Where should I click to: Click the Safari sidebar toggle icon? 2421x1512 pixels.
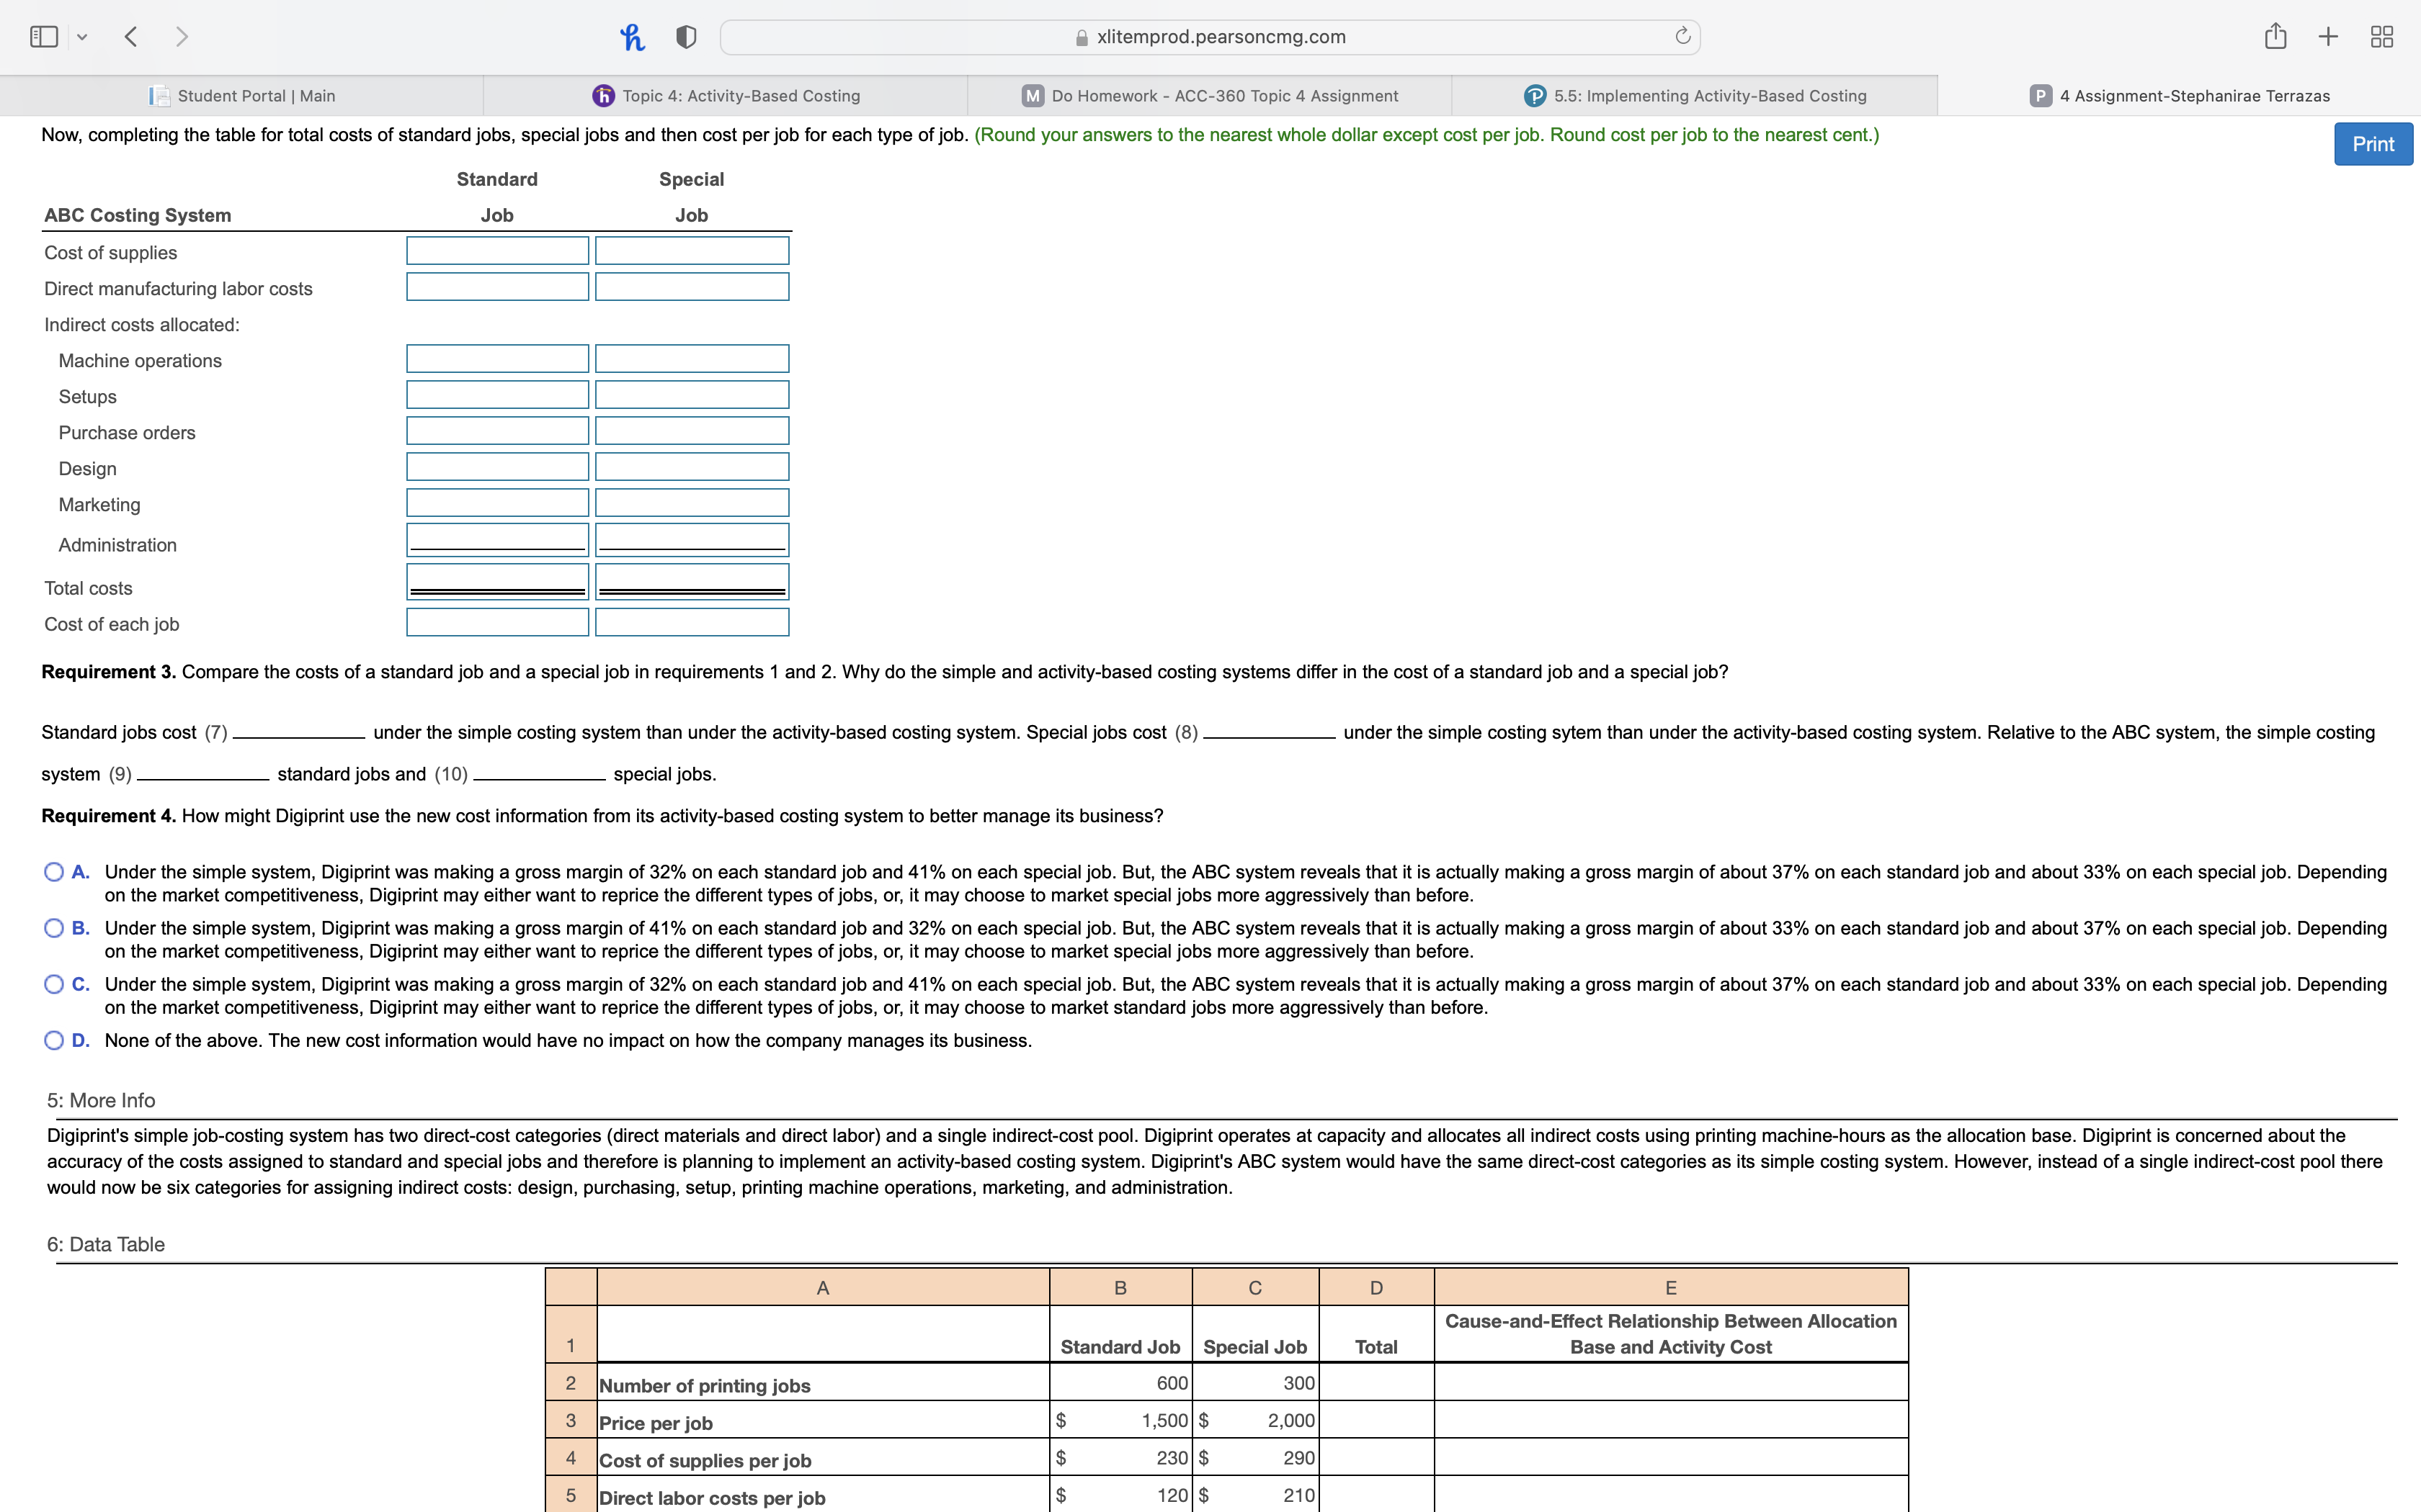coord(43,37)
